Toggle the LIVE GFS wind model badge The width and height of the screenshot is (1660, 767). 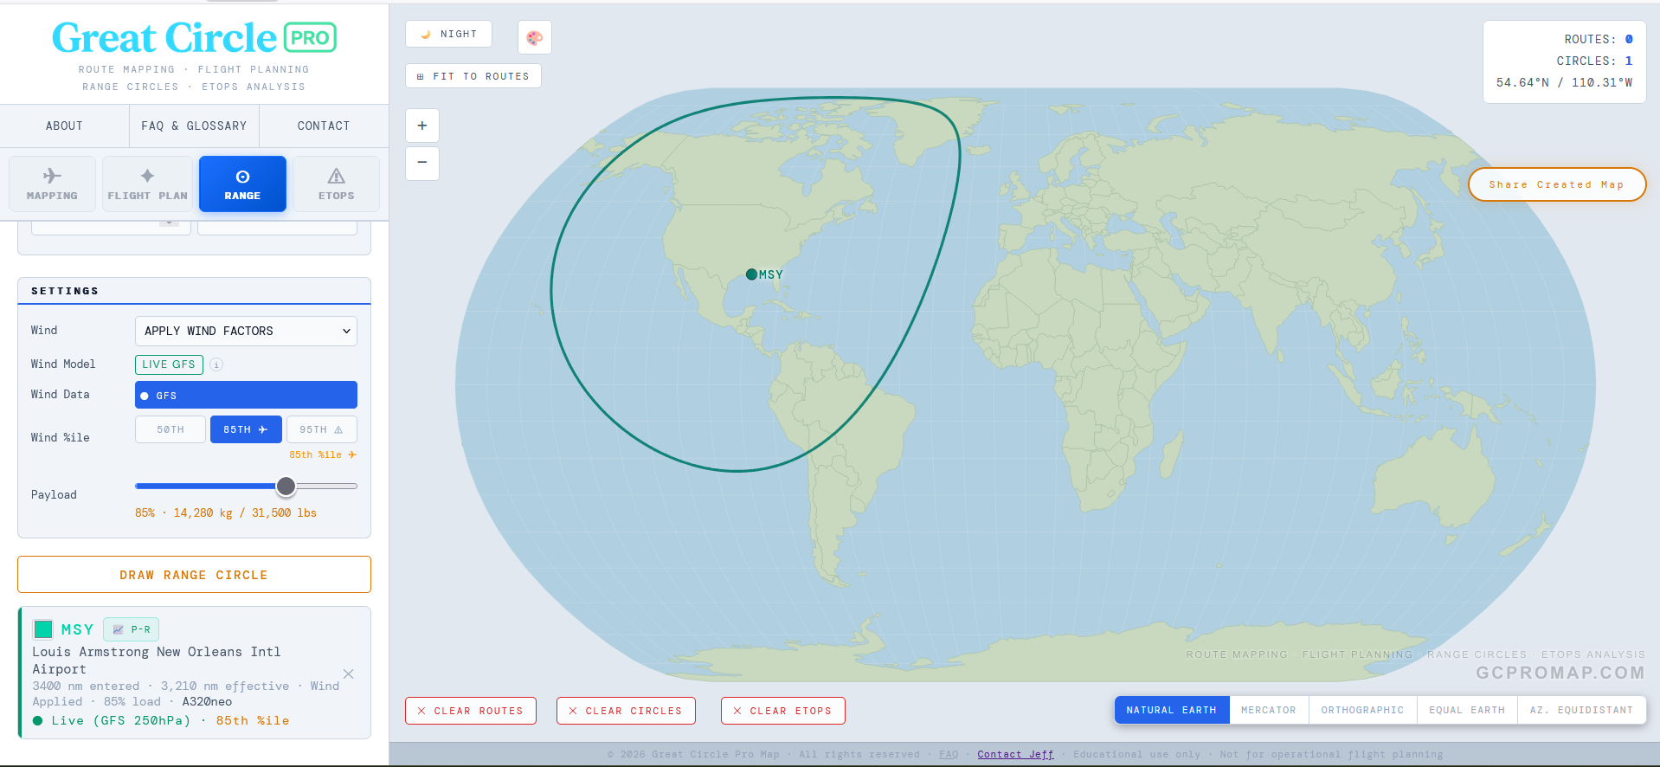click(x=169, y=364)
